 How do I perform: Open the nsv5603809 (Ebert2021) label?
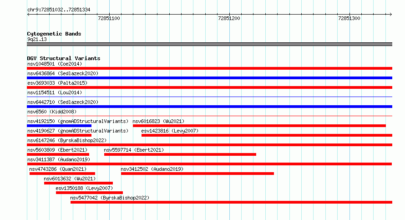[x=57, y=150]
